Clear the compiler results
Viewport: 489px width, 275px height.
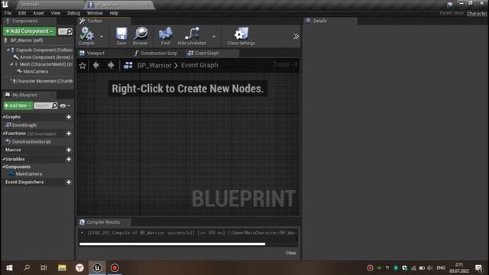pos(290,253)
